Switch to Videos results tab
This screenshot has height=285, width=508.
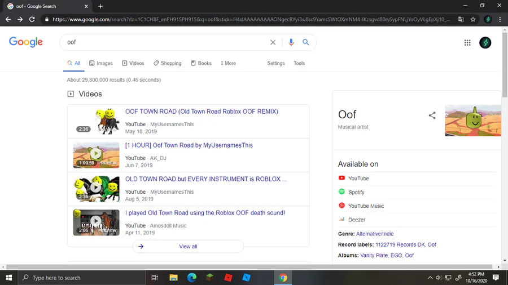(x=133, y=63)
